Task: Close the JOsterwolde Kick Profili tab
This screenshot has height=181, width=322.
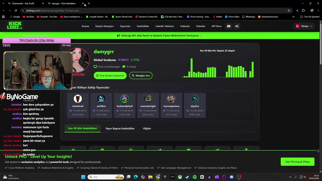Action: point(43,4)
